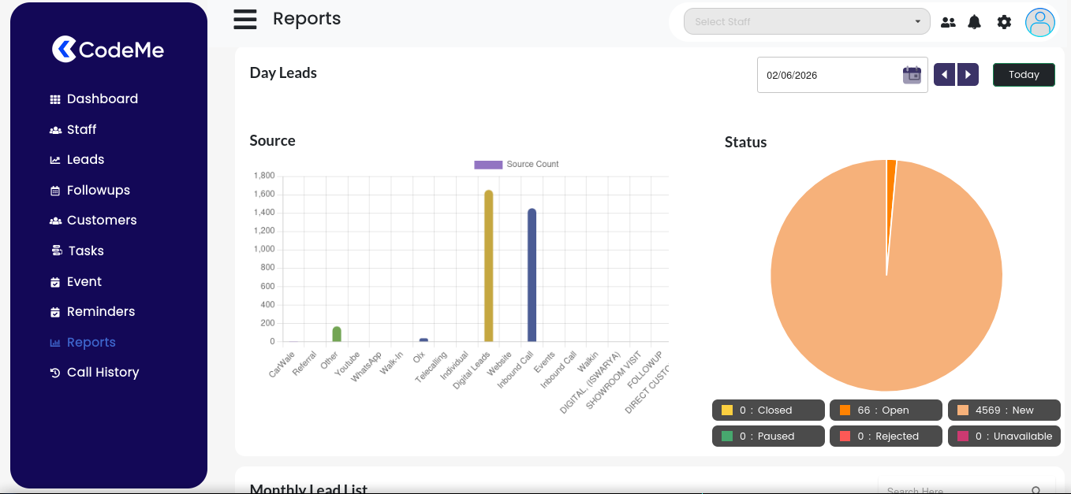Open settings gear icon
Screen dimensions: 1071x494
coord(1004,22)
